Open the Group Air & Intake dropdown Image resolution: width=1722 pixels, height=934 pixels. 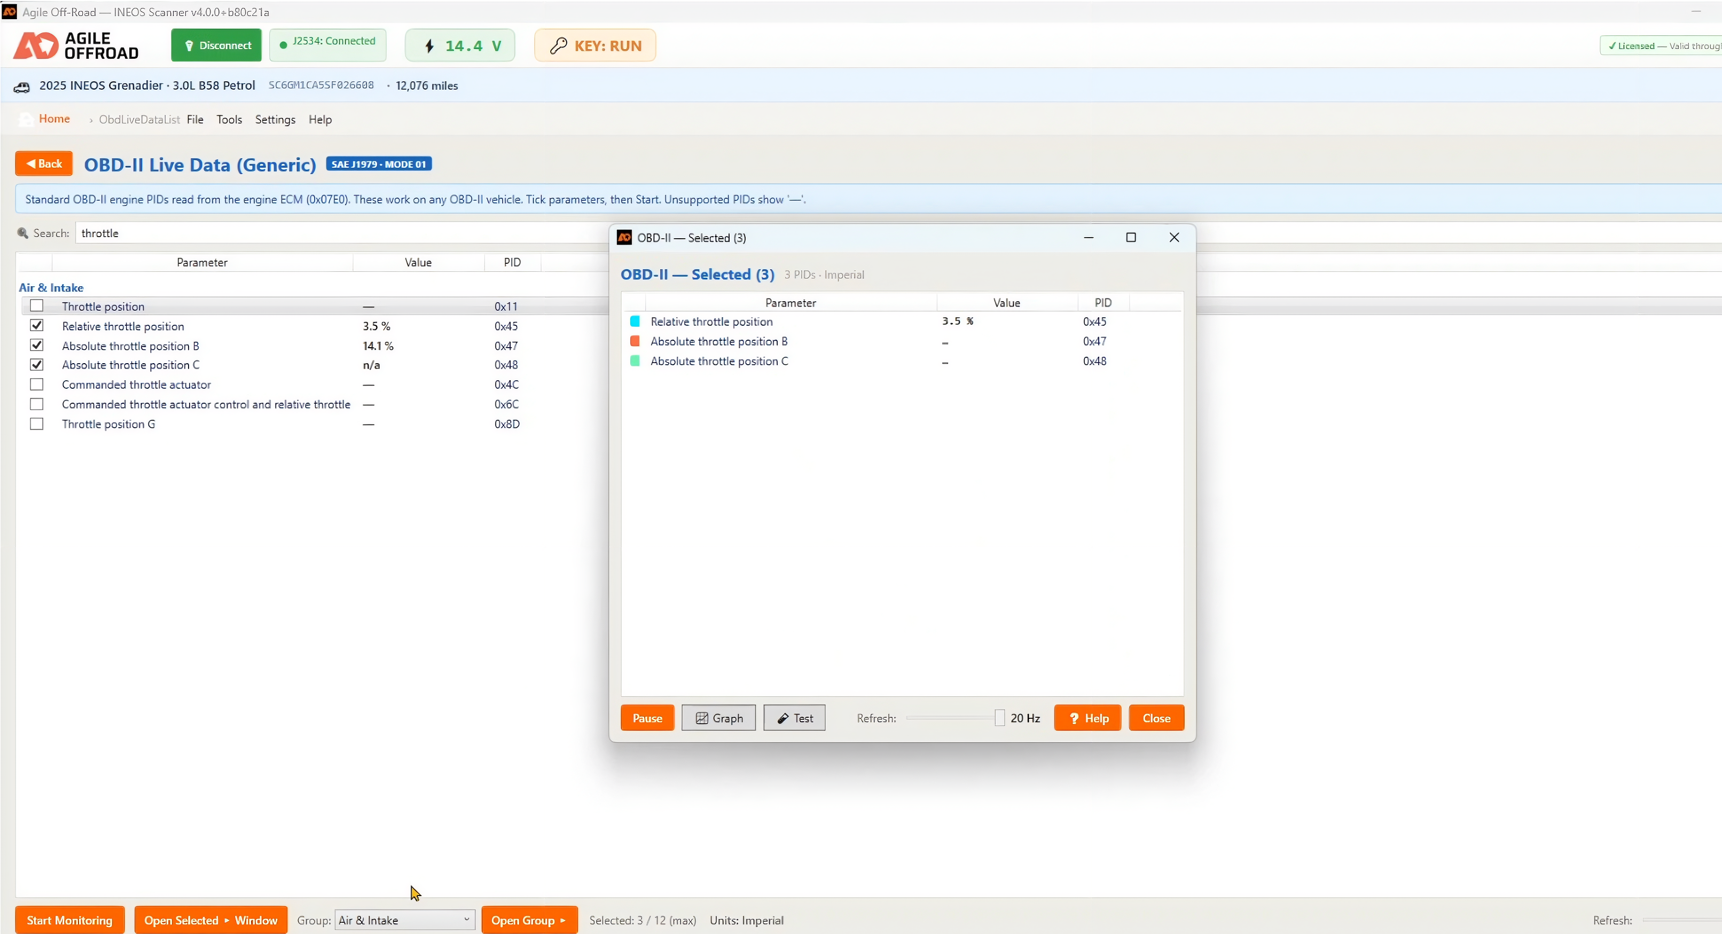[x=404, y=920]
